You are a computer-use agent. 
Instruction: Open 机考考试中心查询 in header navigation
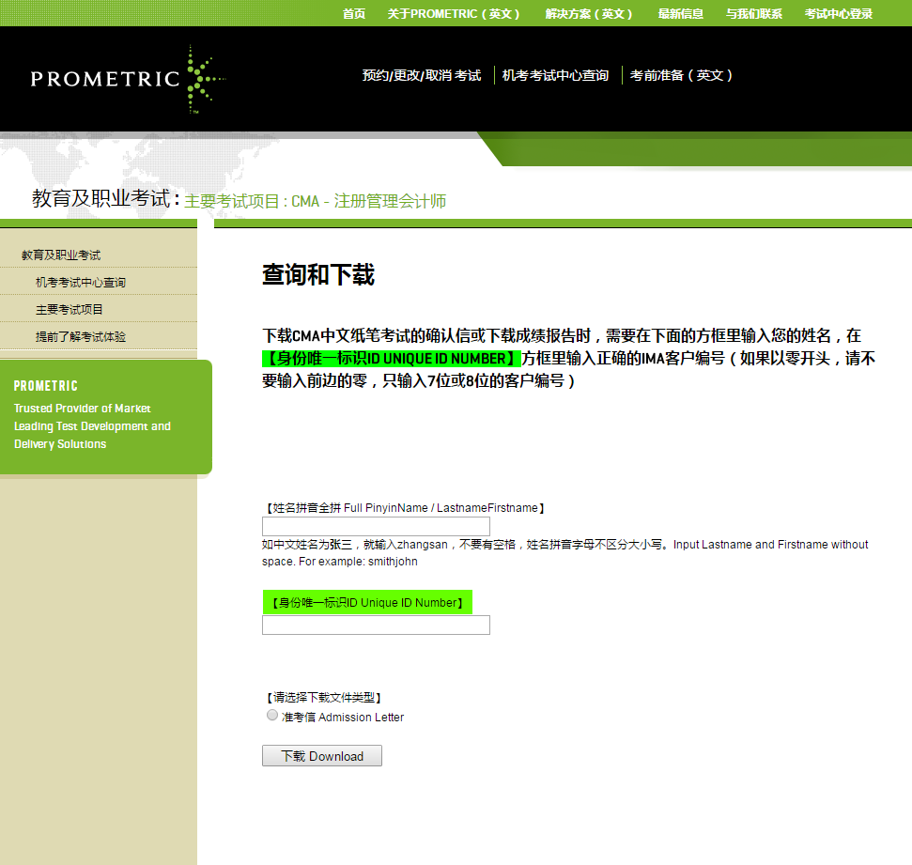pyautogui.click(x=555, y=75)
